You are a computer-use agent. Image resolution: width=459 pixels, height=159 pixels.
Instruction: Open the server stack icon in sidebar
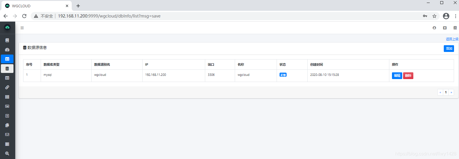7,144
